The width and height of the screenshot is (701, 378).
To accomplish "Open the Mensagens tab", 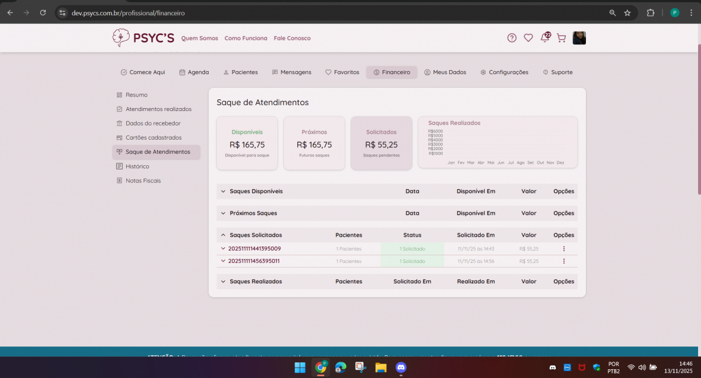I will coord(291,72).
